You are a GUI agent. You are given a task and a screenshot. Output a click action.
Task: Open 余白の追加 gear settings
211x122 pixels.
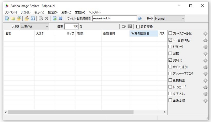click(205, 67)
